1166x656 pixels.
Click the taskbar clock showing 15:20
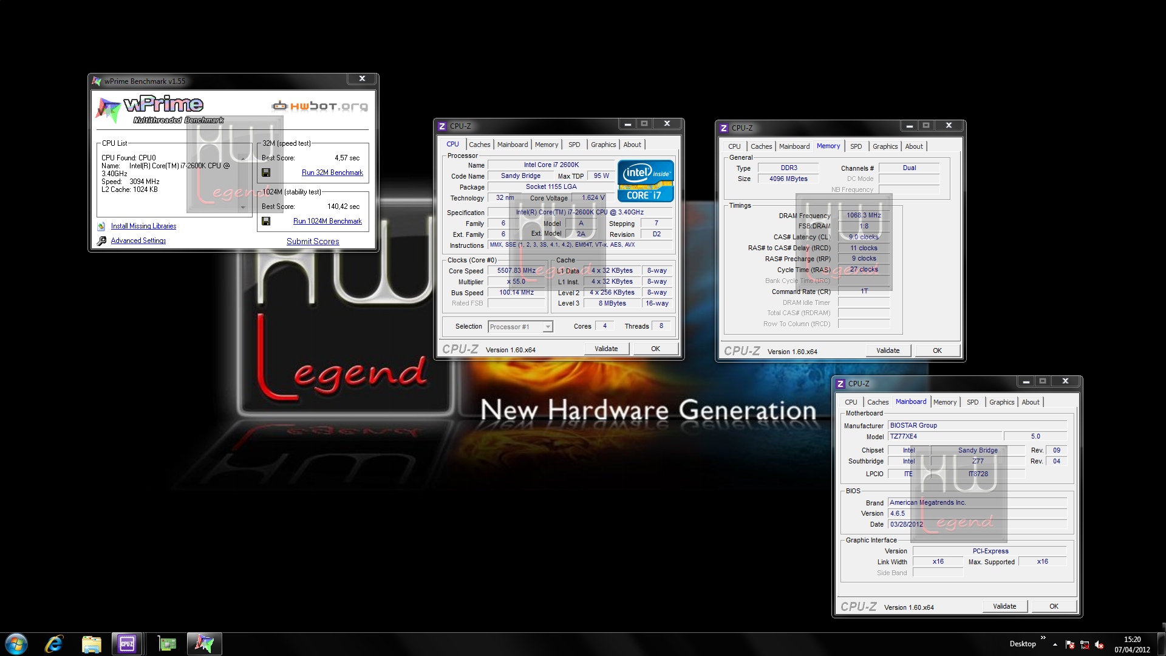pyautogui.click(x=1132, y=644)
